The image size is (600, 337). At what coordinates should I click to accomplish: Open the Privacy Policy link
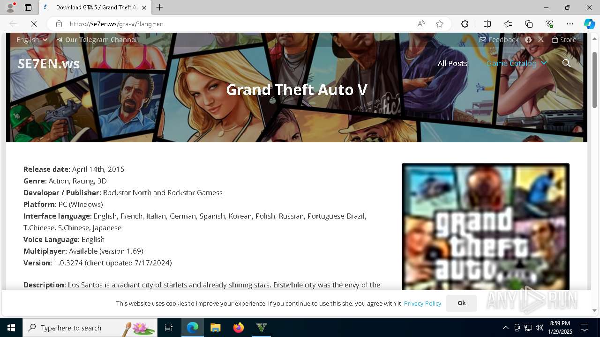click(422, 303)
